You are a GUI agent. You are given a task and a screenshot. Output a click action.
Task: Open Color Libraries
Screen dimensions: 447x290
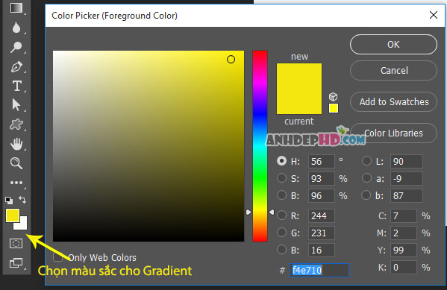point(394,133)
